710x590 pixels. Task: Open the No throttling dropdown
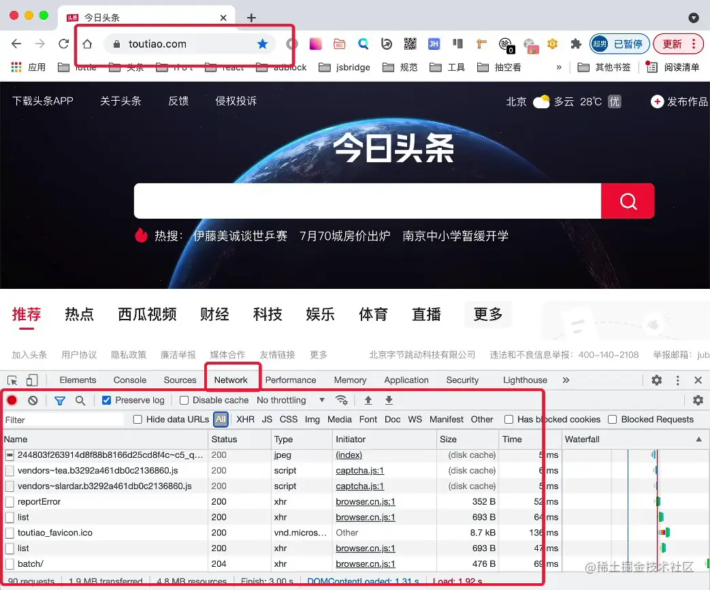[291, 400]
